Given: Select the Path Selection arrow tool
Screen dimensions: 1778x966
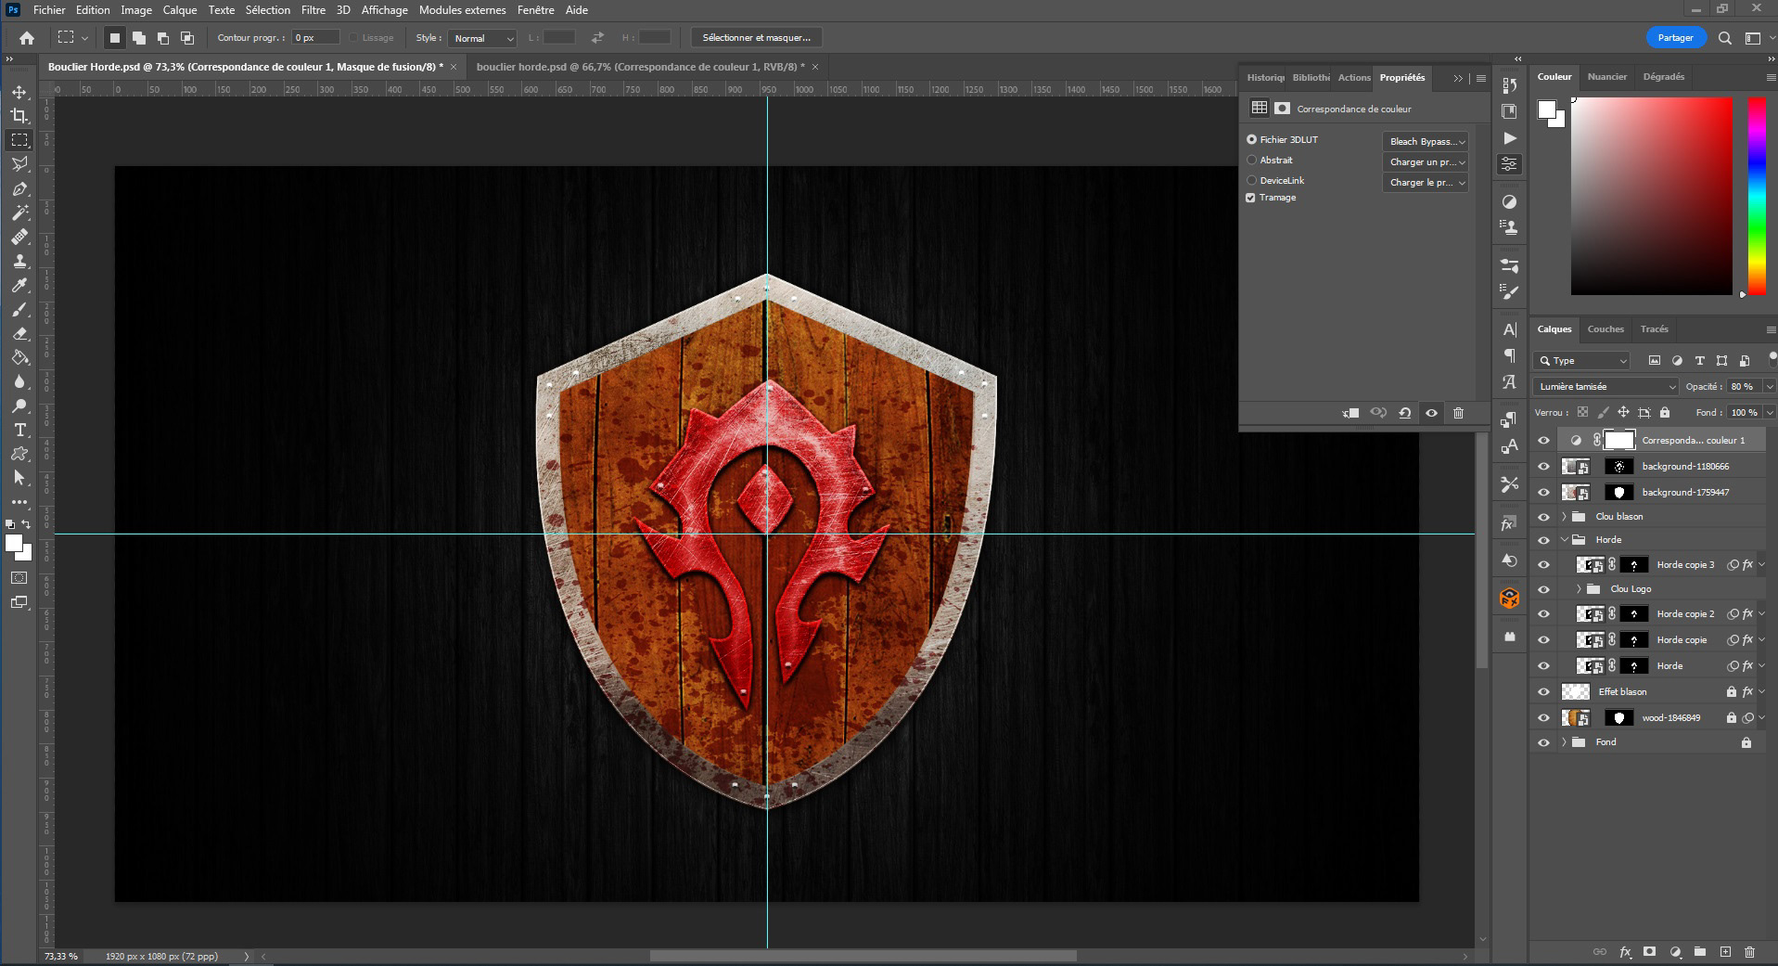Looking at the screenshot, I should (x=19, y=478).
